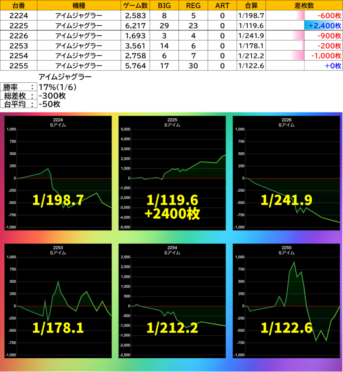Screen dimensions: 343x372
Task: Click the REG column header
Action: [x=193, y=5]
